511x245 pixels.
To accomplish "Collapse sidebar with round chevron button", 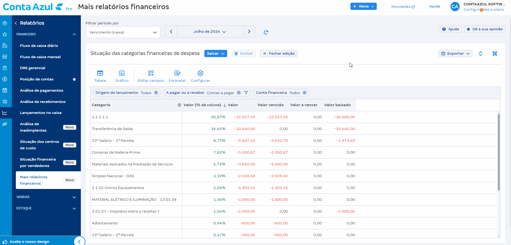I will pyautogui.click(x=79, y=242).
